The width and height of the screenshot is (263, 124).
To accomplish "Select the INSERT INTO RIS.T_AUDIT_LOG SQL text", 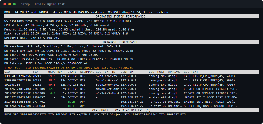I will 210,102.
